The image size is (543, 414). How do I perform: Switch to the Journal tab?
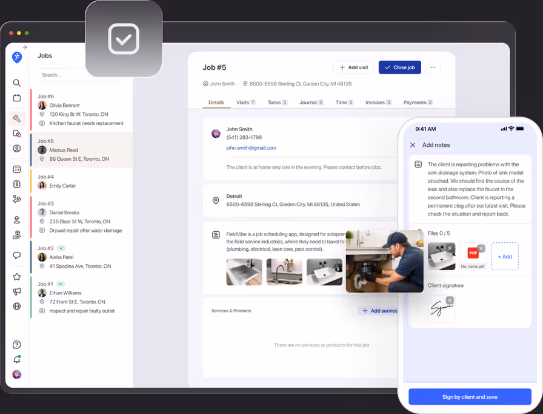(x=311, y=103)
